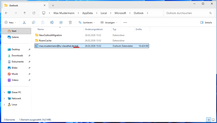Switch to large thumbnails view icon

tap(213, 119)
